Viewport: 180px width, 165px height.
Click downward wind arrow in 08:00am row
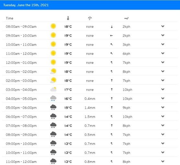pos(112,27)
